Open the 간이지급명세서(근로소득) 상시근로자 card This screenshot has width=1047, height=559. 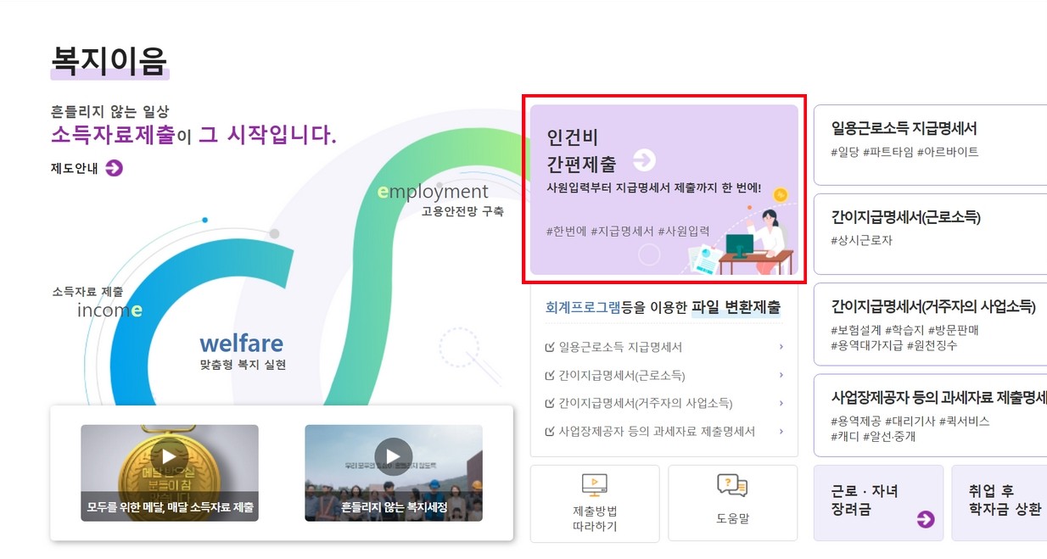click(x=931, y=234)
